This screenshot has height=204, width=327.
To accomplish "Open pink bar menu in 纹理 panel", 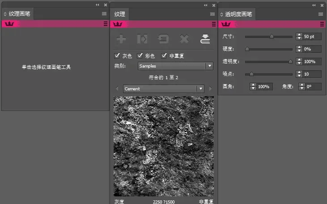I will [214, 24].
